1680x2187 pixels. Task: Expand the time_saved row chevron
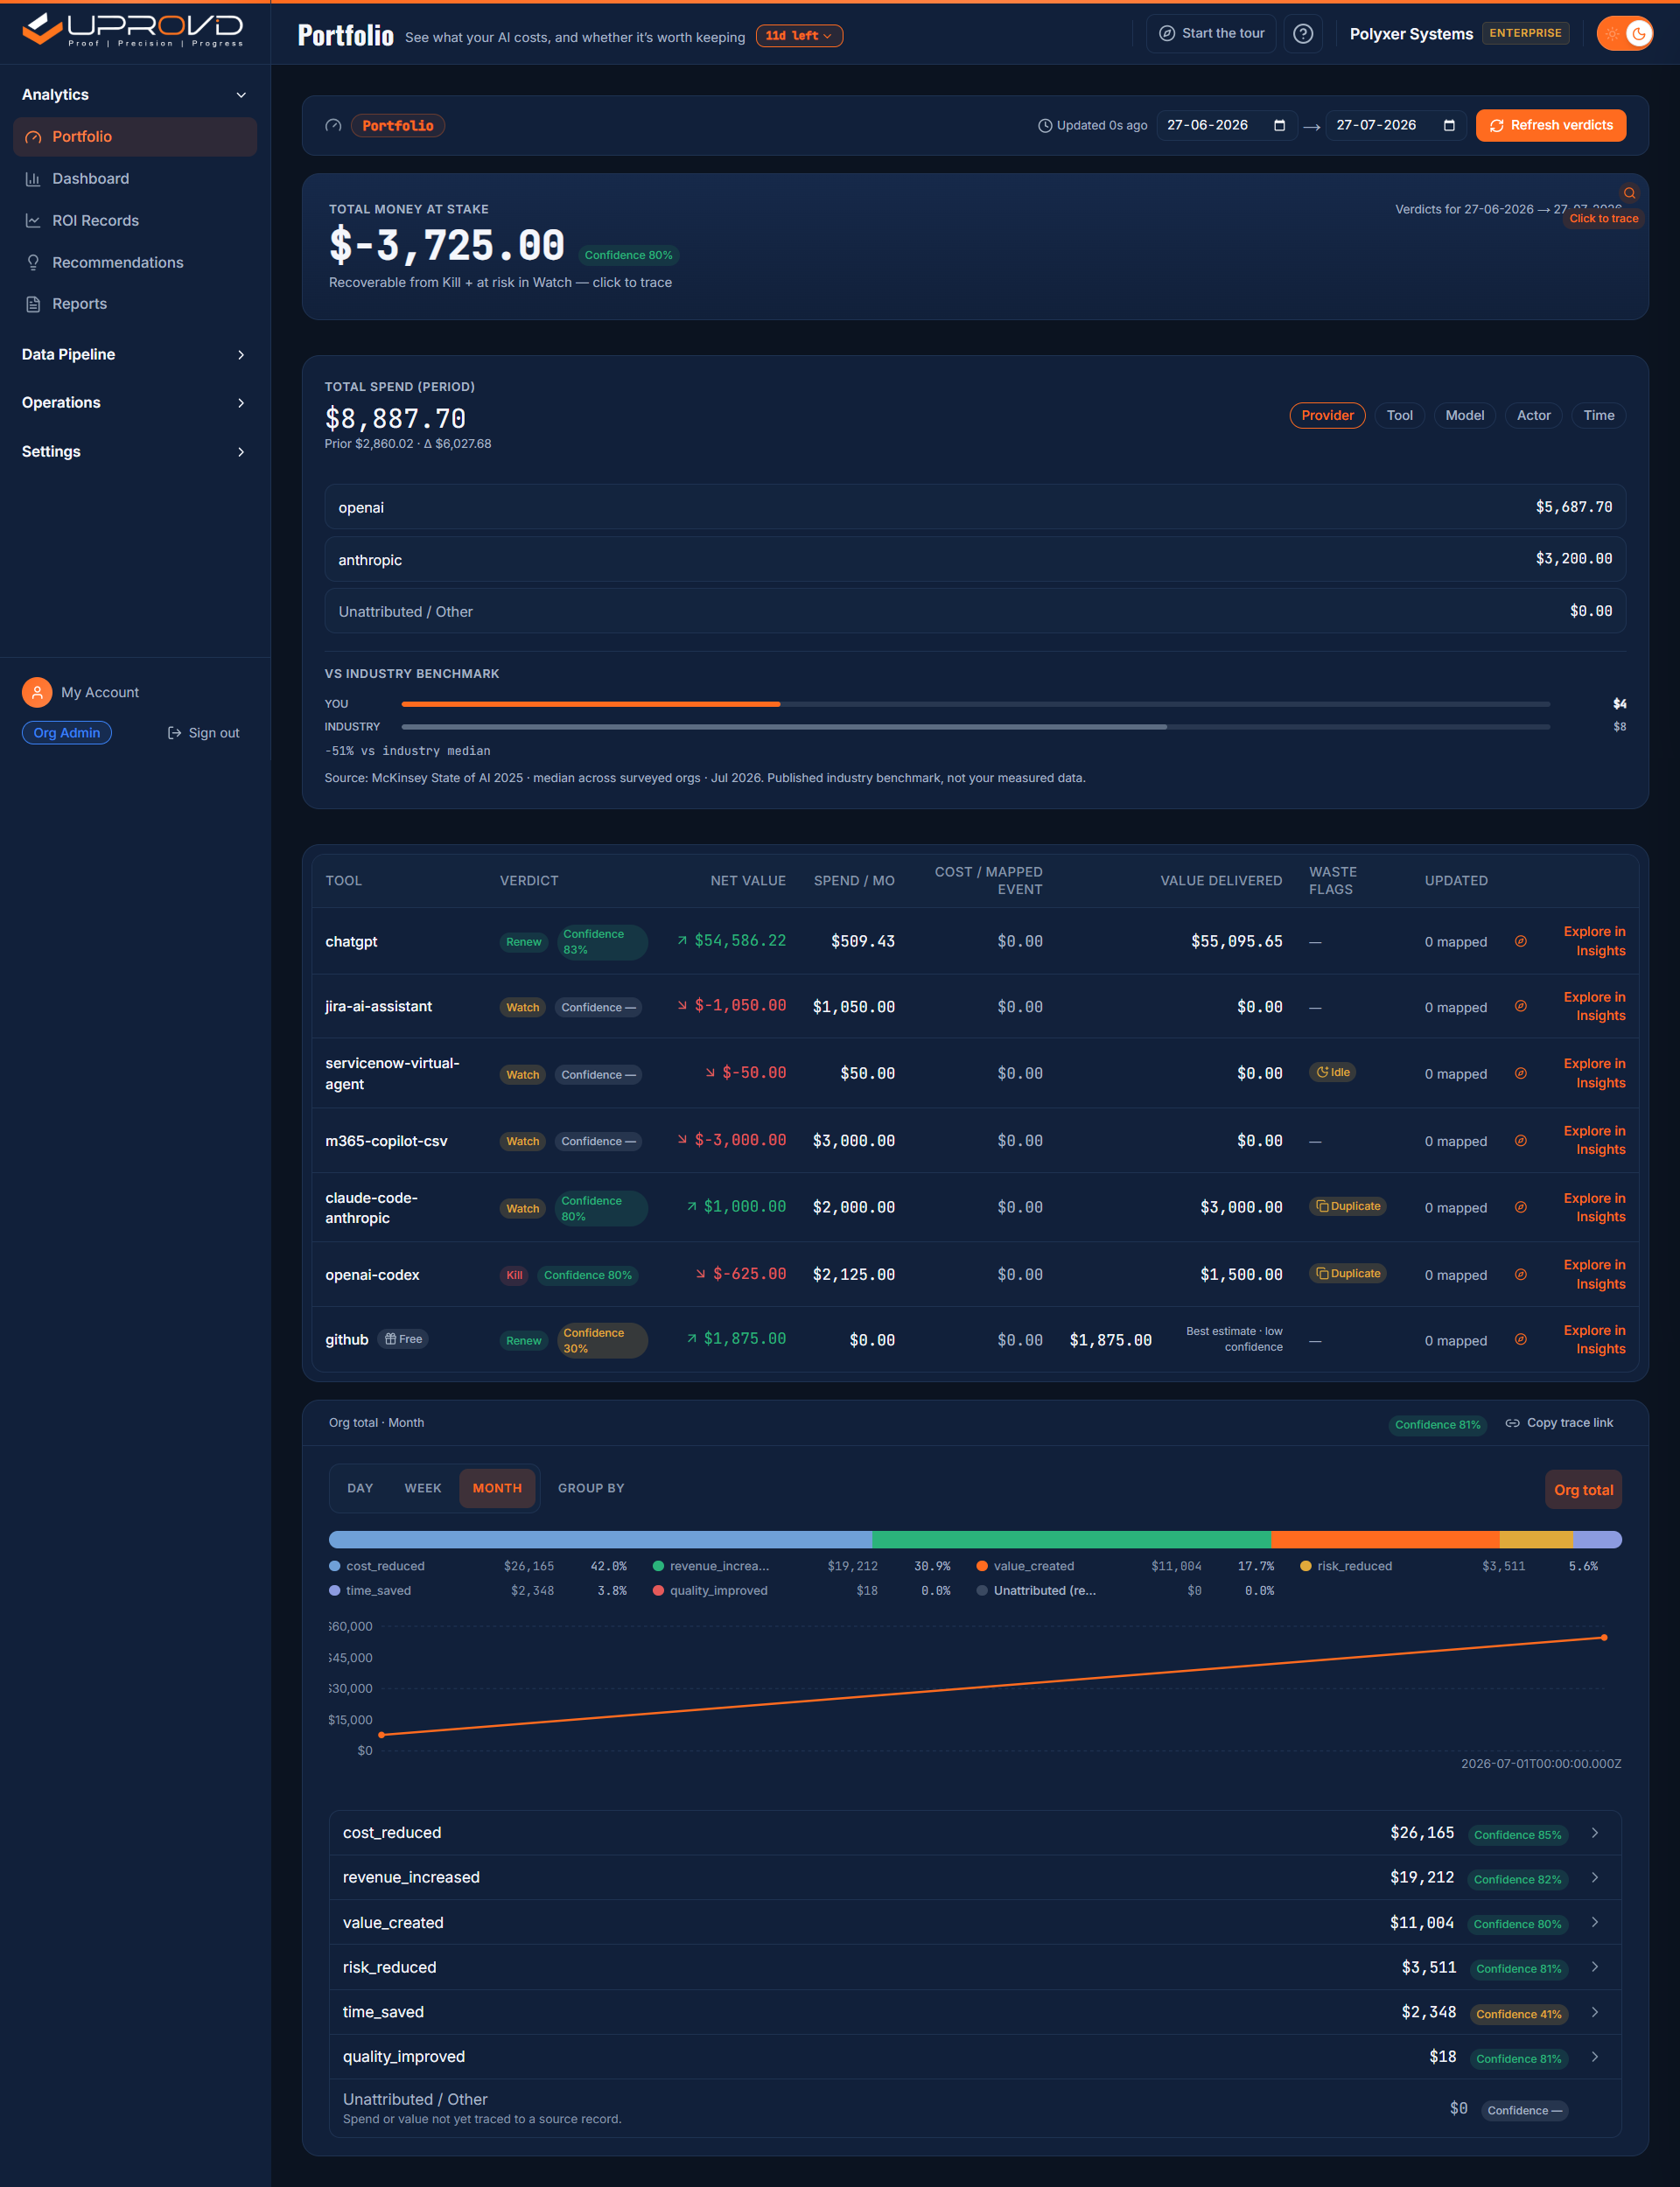[1595, 2012]
